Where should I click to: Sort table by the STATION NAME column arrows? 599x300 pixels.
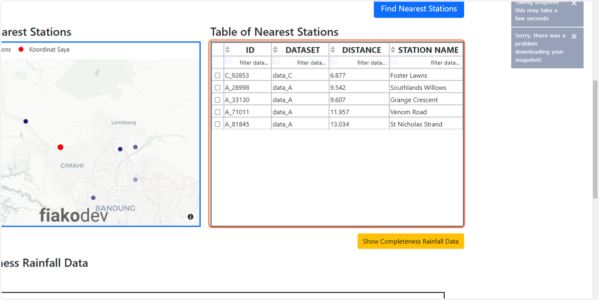[393, 50]
